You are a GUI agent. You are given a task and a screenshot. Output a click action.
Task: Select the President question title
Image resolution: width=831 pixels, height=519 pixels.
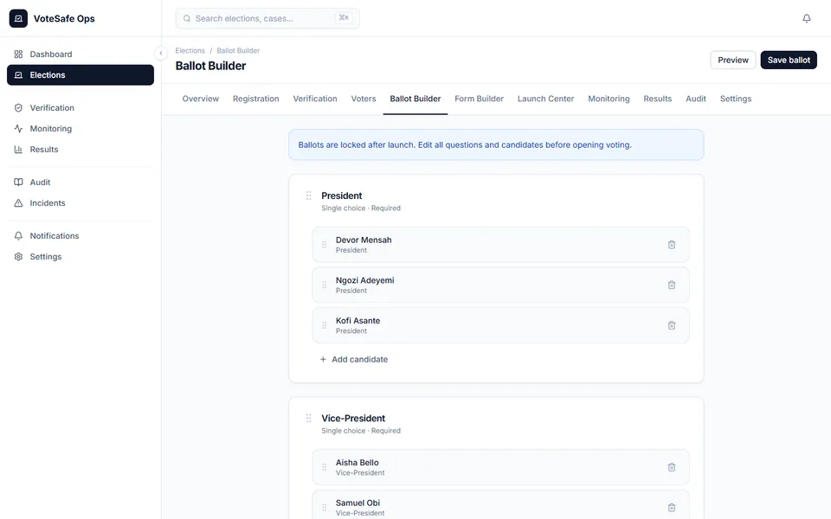click(341, 196)
